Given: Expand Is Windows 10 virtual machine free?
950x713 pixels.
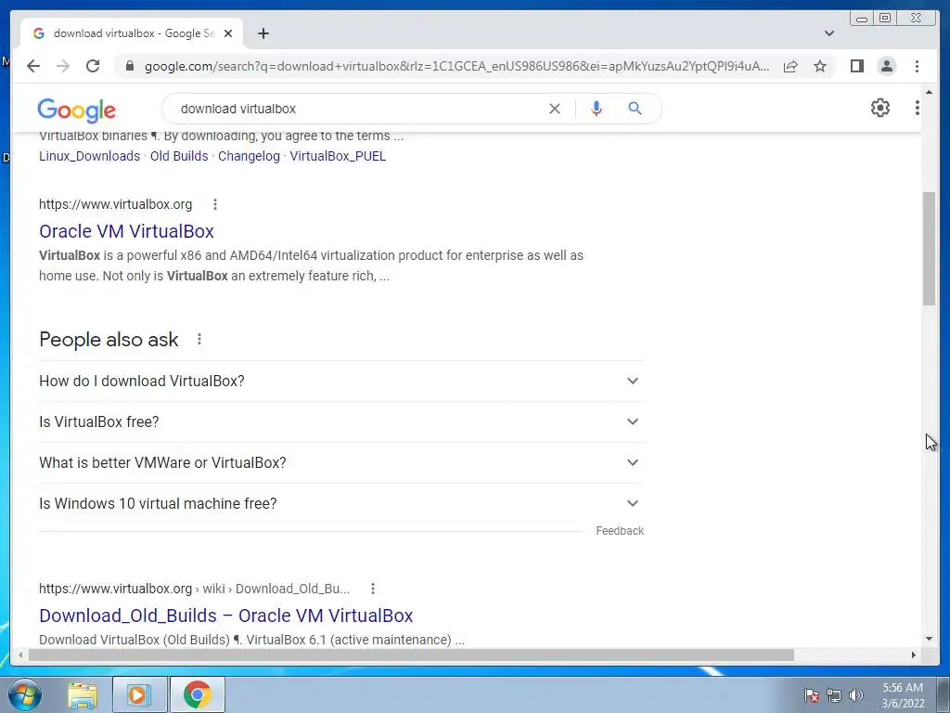Looking at the screenshot, I should 341,503.
